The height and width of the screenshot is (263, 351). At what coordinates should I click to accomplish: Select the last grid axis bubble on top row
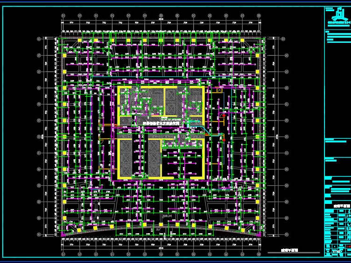(x=259, y=15)
